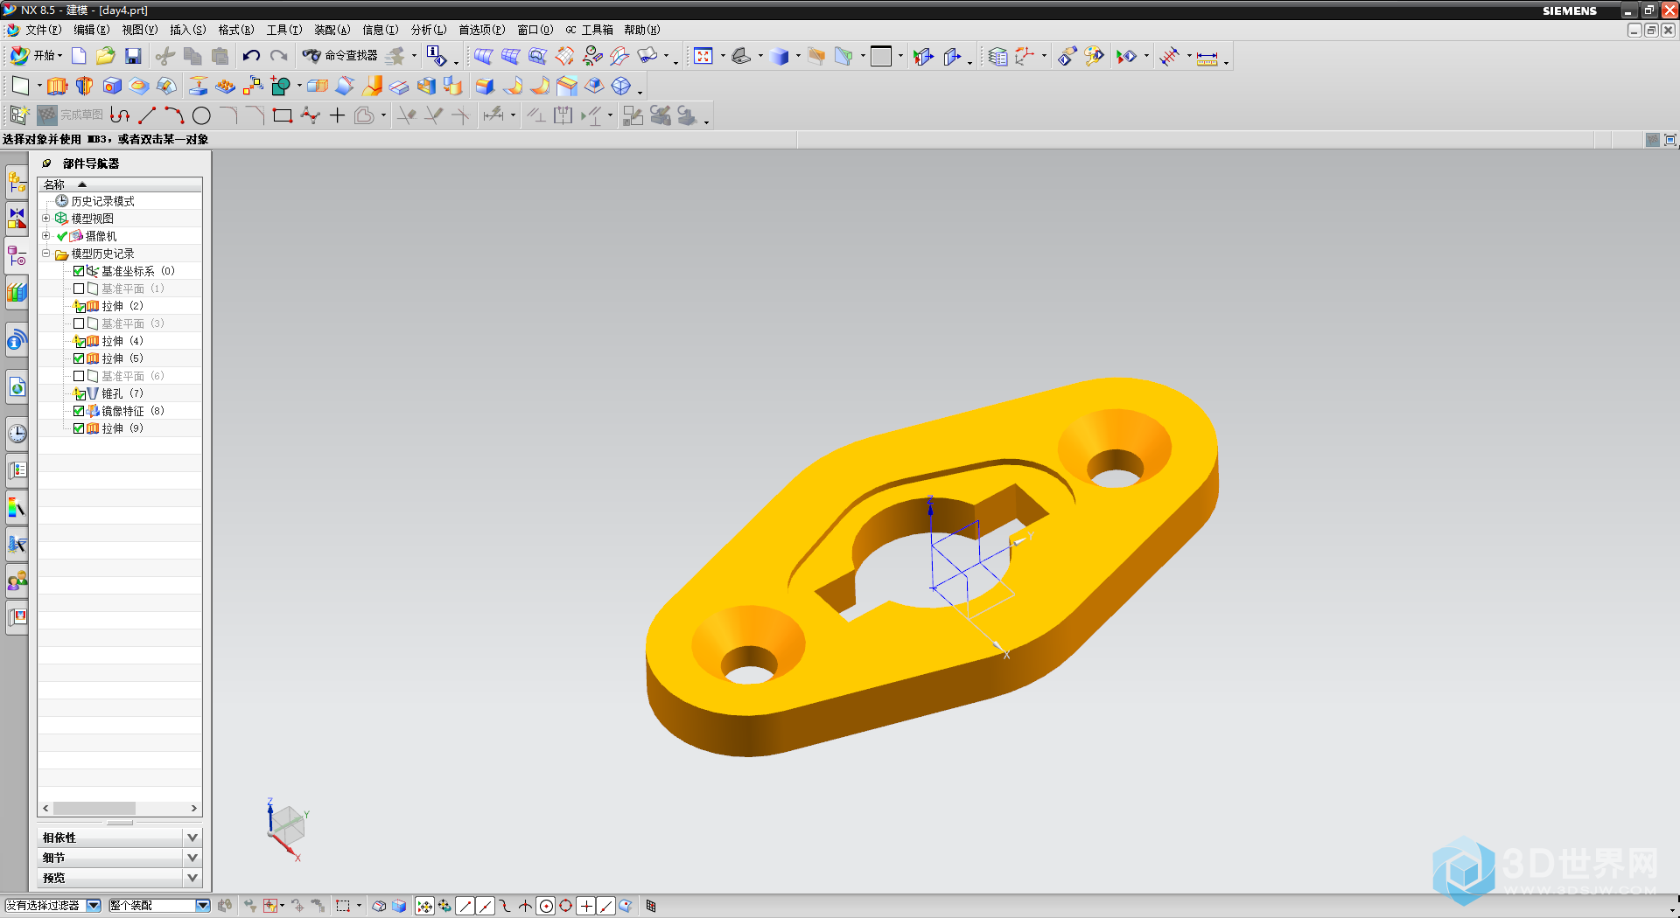
Task: Toggle checkbox for 基准坐标系 (0)
Action: pyautogui.click(x=79, y=271)
